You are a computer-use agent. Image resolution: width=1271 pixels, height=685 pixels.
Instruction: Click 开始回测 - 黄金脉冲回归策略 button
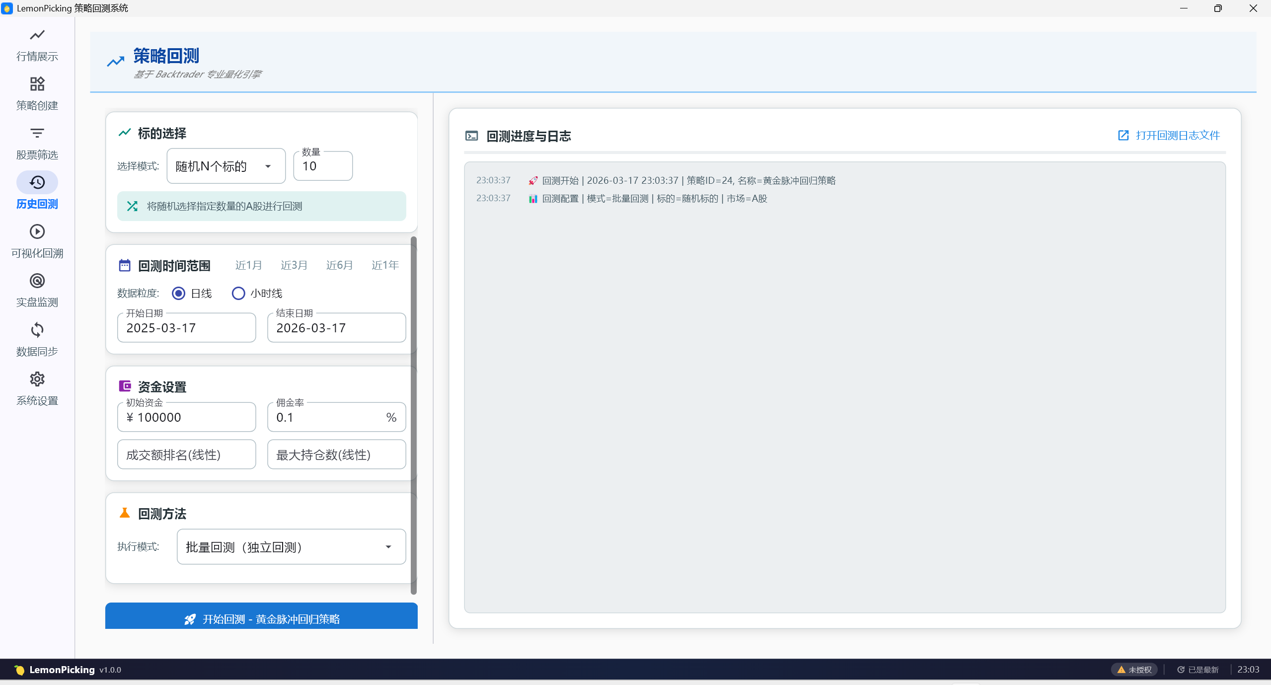(x=261, y=618)
